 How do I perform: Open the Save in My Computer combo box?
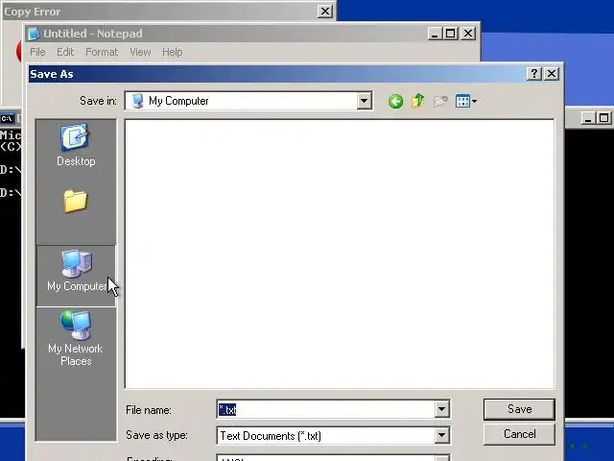[248, 101]
